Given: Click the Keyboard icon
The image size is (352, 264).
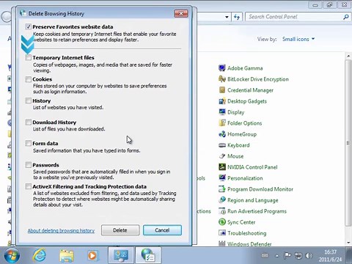Looking at the screenshot, I should click(x=222, y=145).
